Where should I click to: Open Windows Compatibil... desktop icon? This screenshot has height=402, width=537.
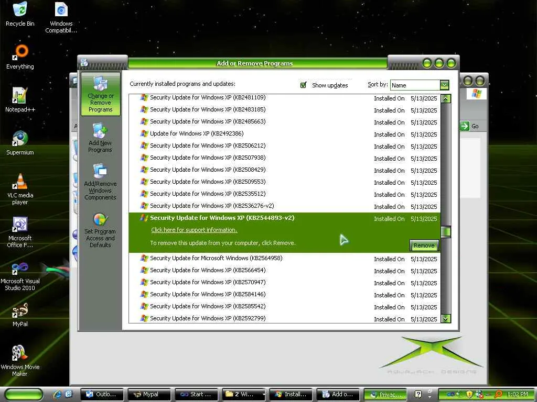(61, 17)
